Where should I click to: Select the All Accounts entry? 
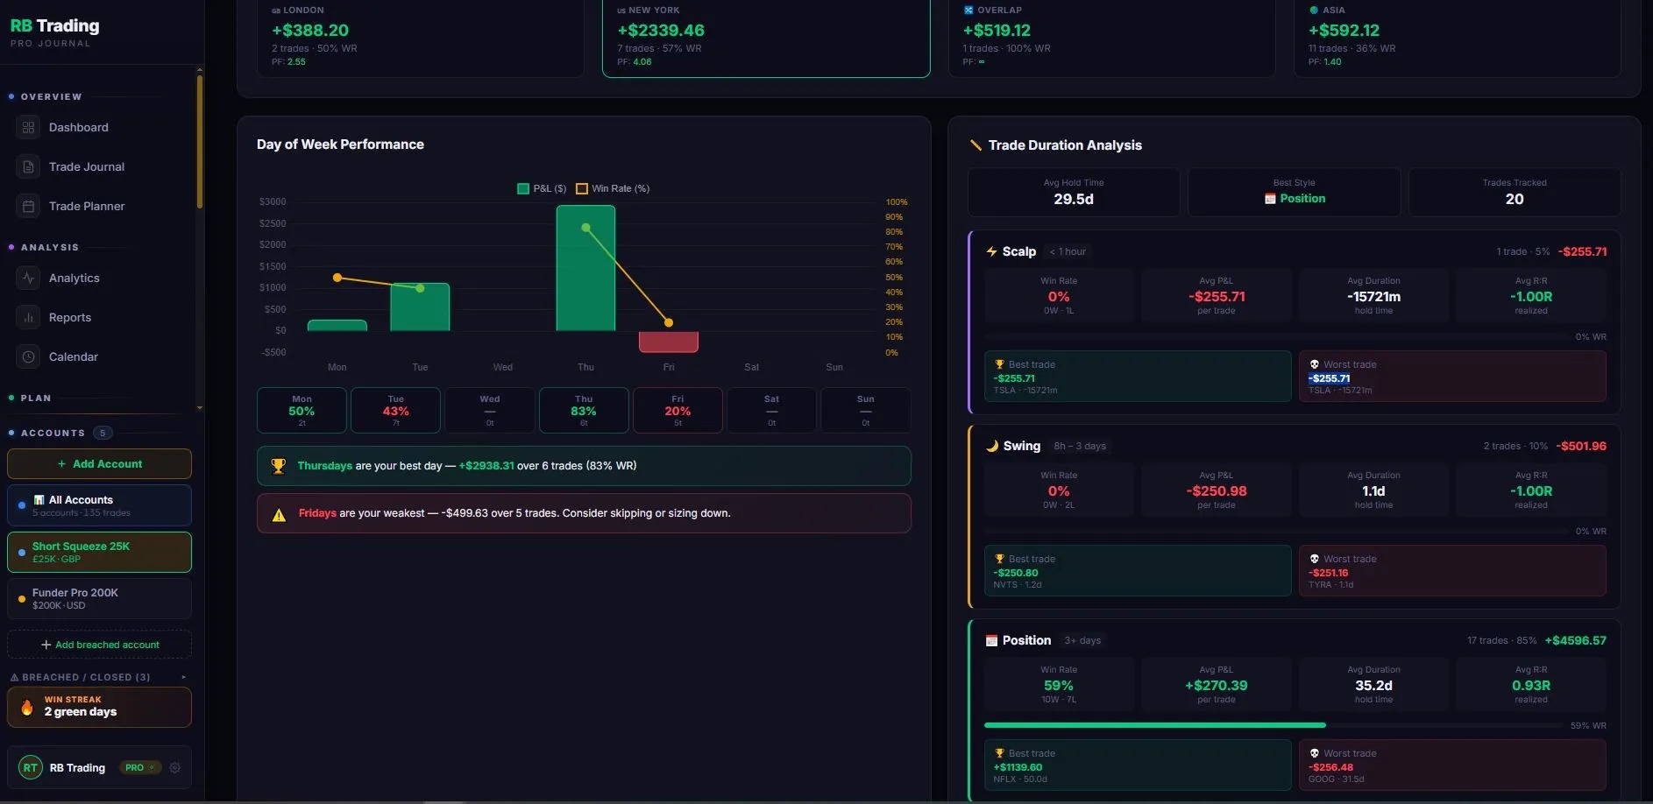[x=99, y=505]
